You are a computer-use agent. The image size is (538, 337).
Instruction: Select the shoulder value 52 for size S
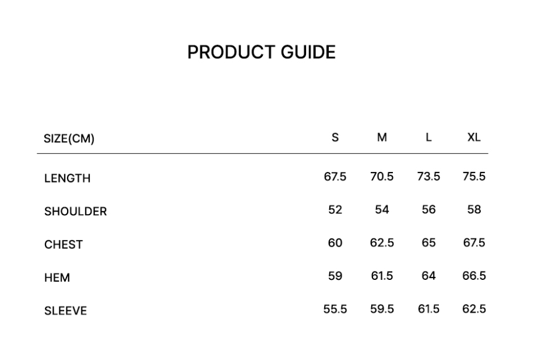335,210
